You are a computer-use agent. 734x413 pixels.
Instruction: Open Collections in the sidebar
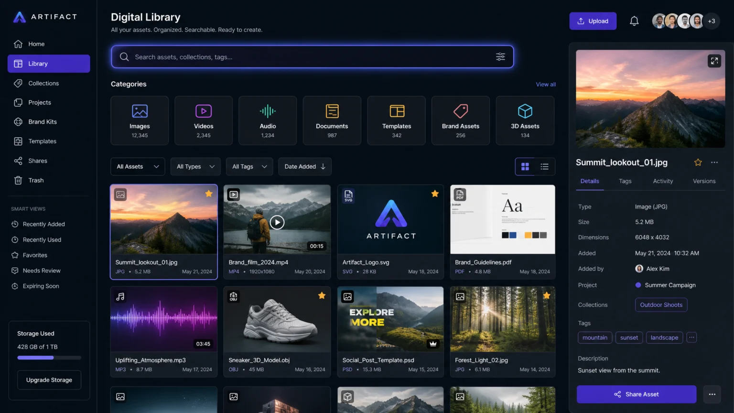click(x=49, y=83)
